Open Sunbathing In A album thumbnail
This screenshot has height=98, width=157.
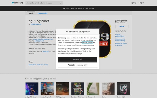[x=47, y=89]
